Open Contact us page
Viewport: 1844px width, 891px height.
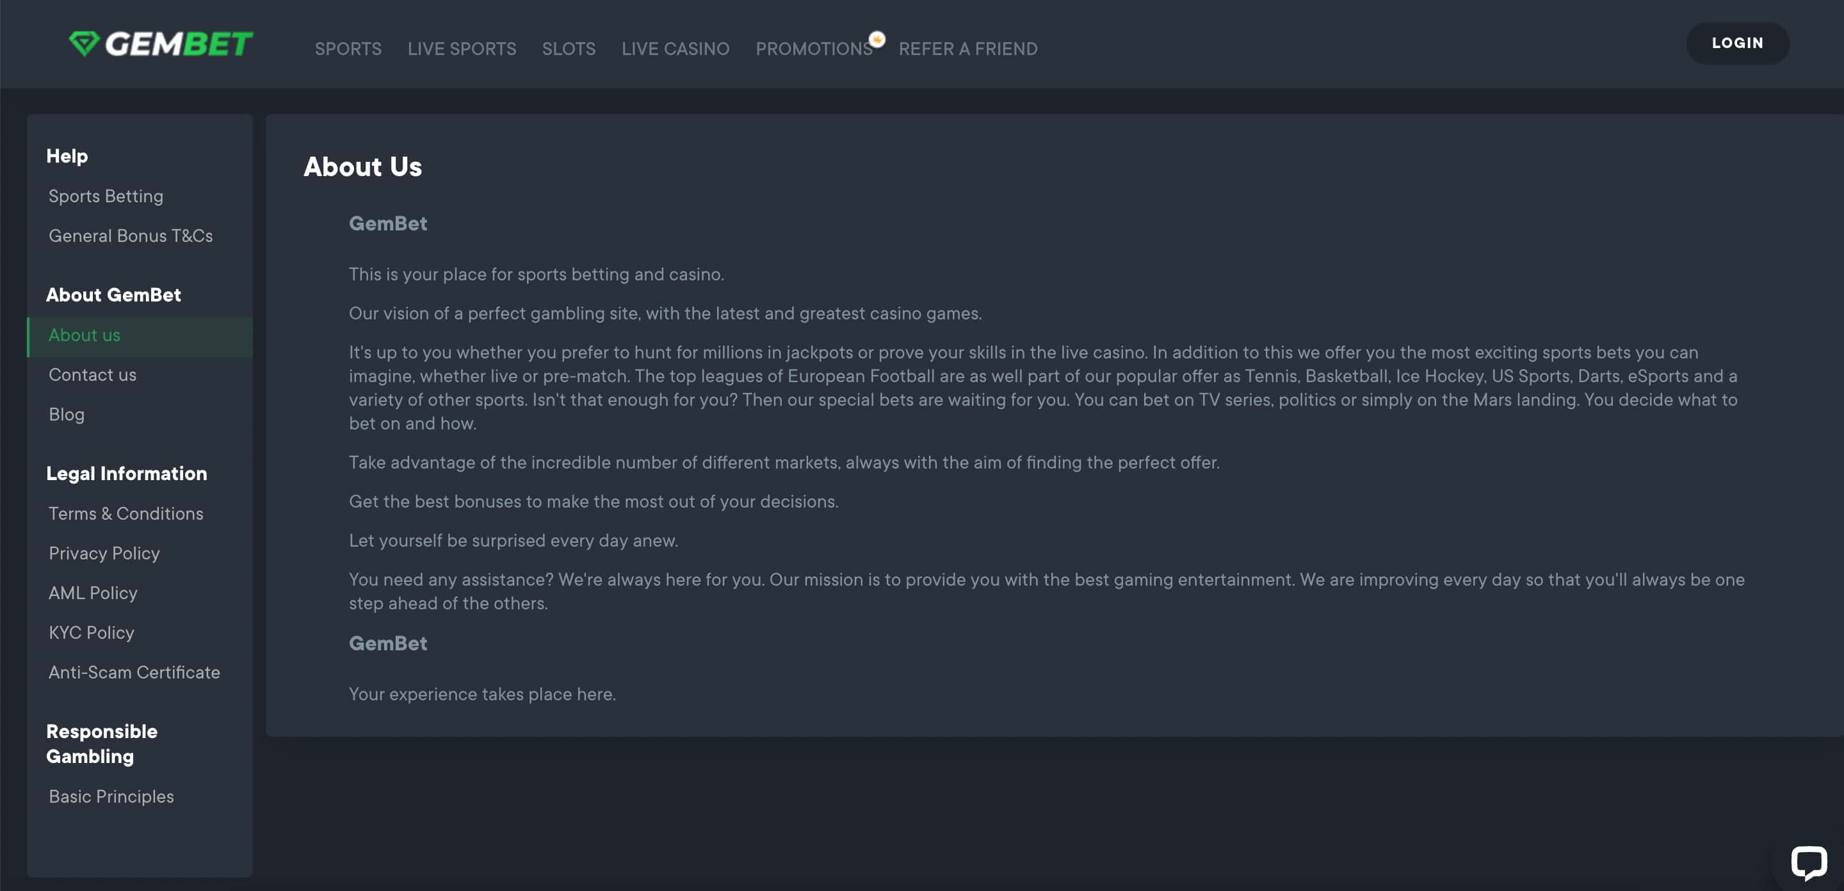point(92,374)
